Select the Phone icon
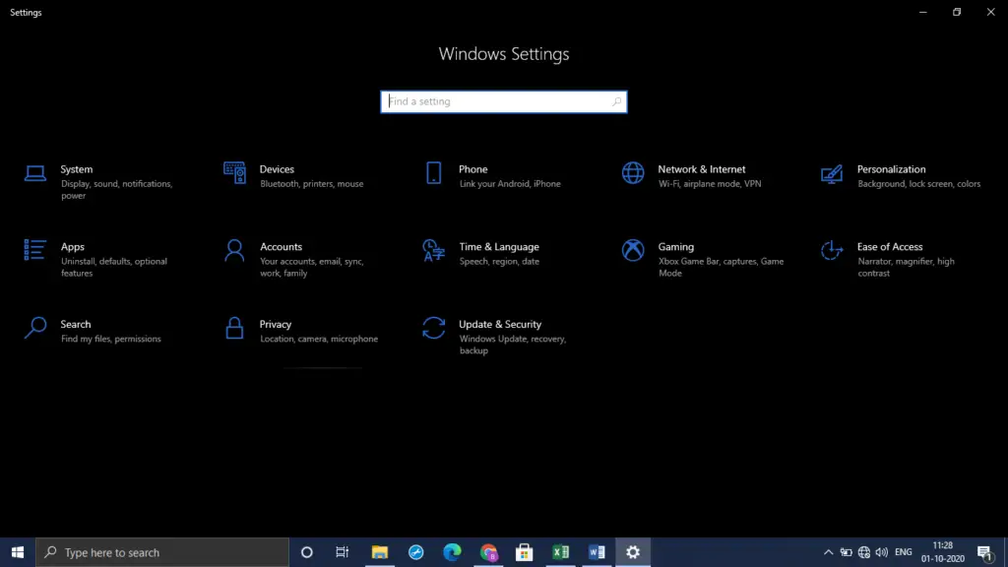 coord(434,173)
